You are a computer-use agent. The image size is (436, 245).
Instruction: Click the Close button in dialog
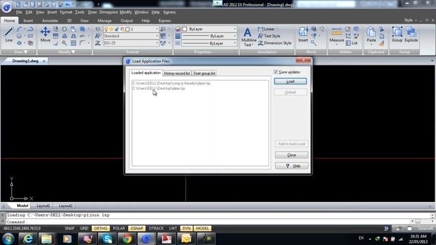click(292, 155)
